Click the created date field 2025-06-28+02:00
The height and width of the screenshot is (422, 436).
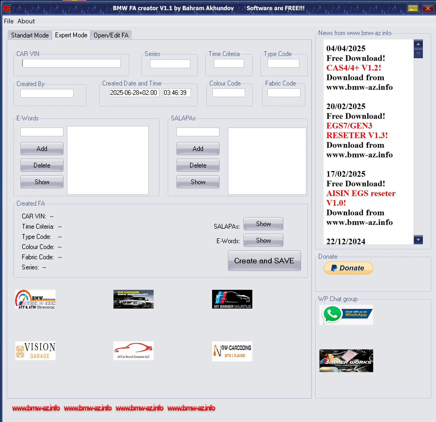[x=134, y=93]
